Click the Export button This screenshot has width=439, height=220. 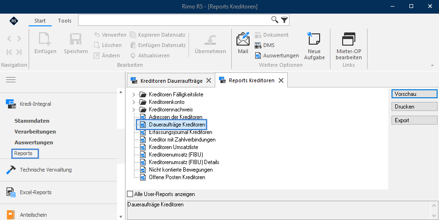(414, 120)
